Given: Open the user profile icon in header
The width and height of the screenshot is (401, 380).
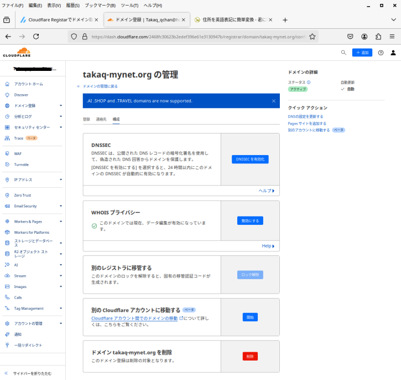Looking at the screenshot, I should click(393, 53).
